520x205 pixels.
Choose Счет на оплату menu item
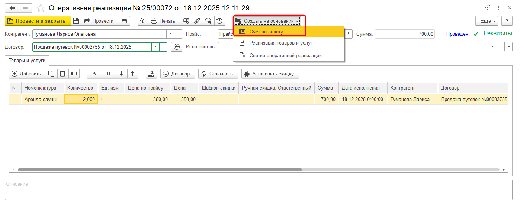(x=288, y=32)
